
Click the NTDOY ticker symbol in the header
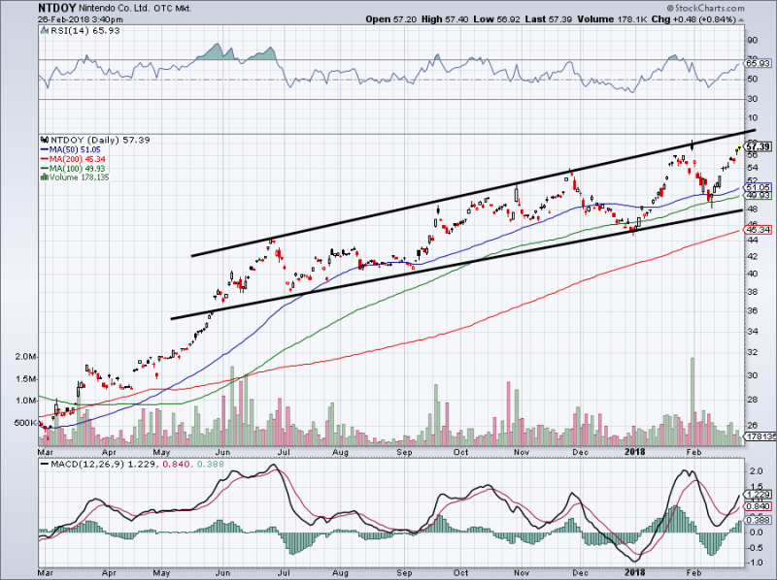(51, 7)
